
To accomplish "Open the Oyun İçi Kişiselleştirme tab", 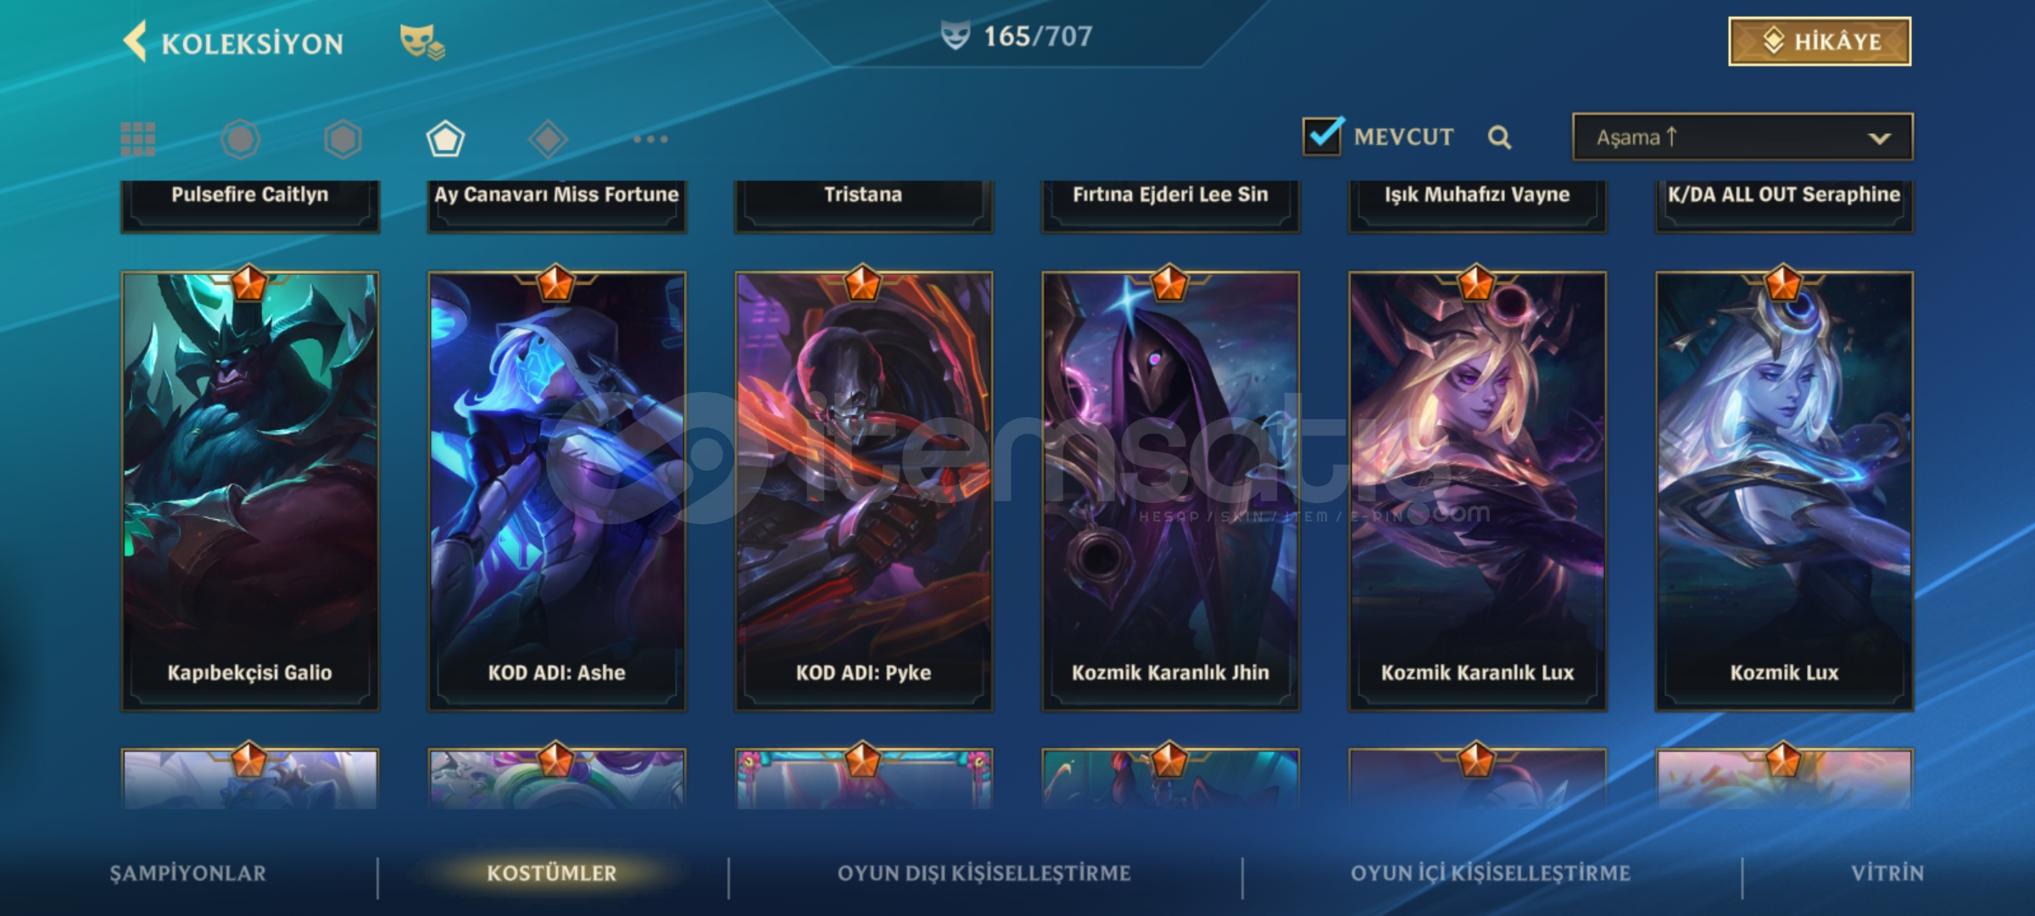I will pyautogui.click(x=1490, y=874).
